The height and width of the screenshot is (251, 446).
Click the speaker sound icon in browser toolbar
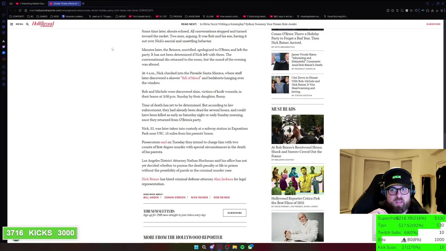423,10
